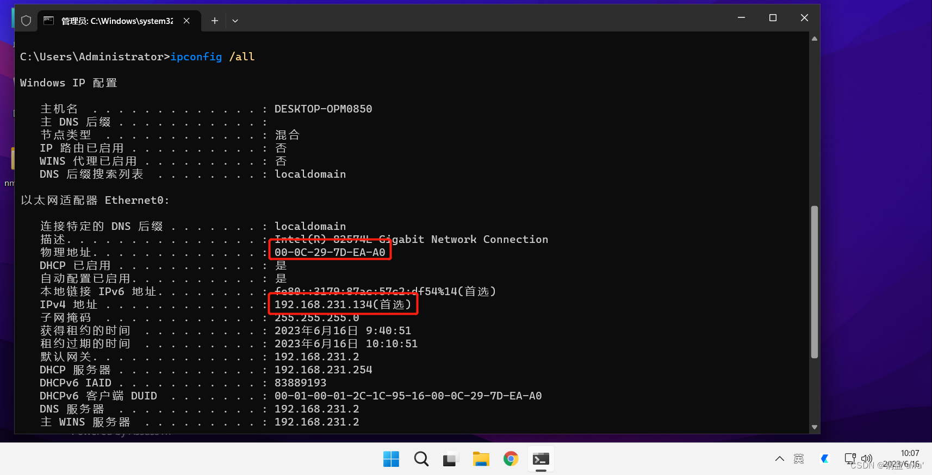Image resolution: width=932 pixels, height=475 pixels.
Task: Click the hostname DESKTOP-OPM0850
Action: tap(323, 109)
